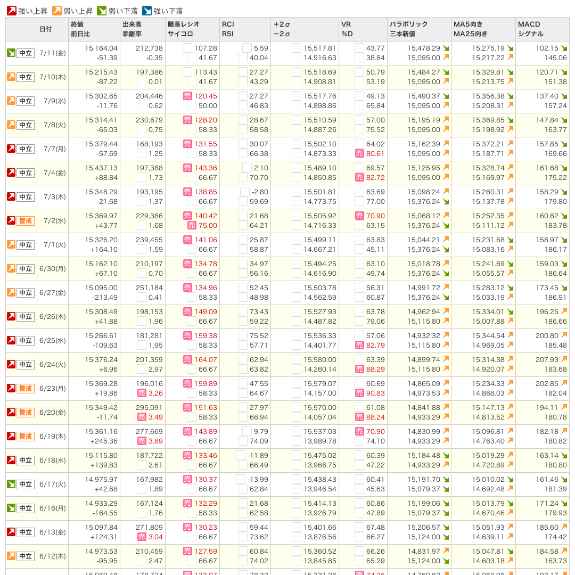Click the 売 badge beside 80.61
The image size is (575, 575).
coord(359,154)
